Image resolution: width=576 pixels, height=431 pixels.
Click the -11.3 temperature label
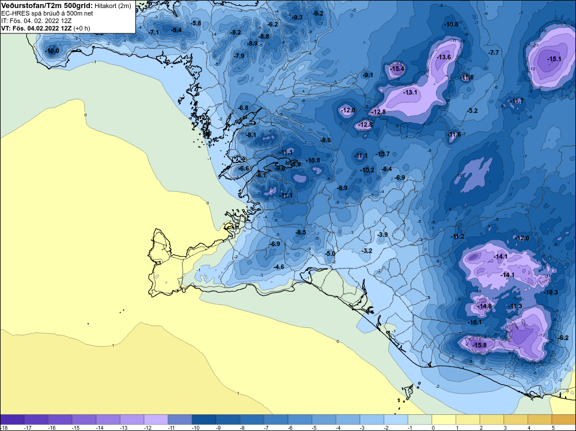click(x=515, y=306)
